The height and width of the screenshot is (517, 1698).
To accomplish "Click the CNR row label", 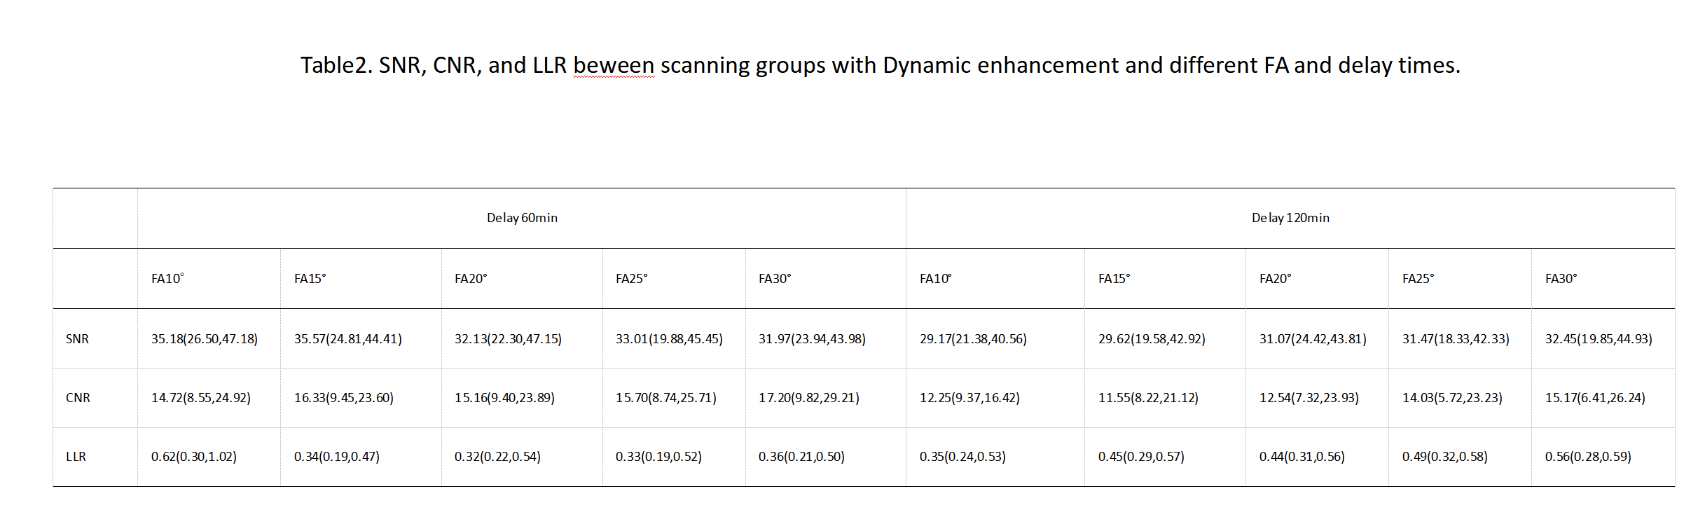I will [78, 398].
